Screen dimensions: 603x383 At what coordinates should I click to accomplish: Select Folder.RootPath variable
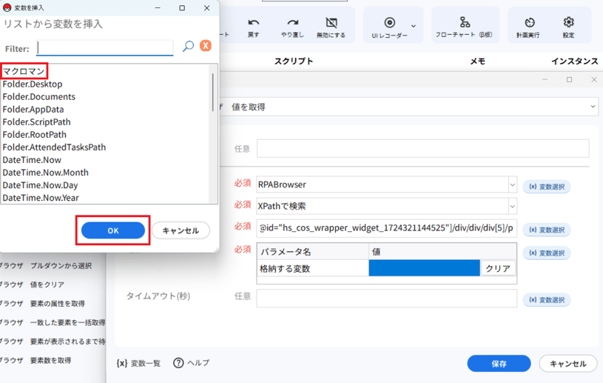(x=34, y=135)
